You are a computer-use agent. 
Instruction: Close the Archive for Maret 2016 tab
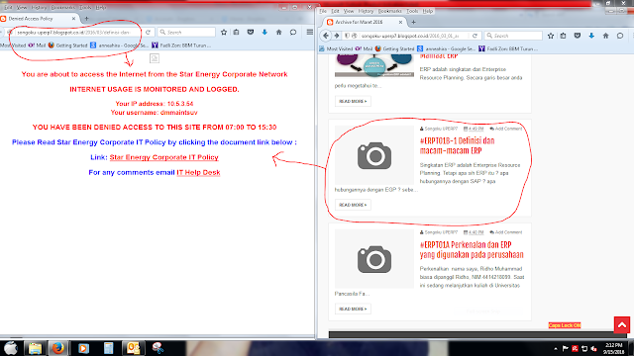pyautogui.click(x=400, y=22)
